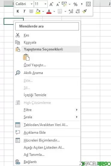Expand the Filtre submenu

[47, 110]
